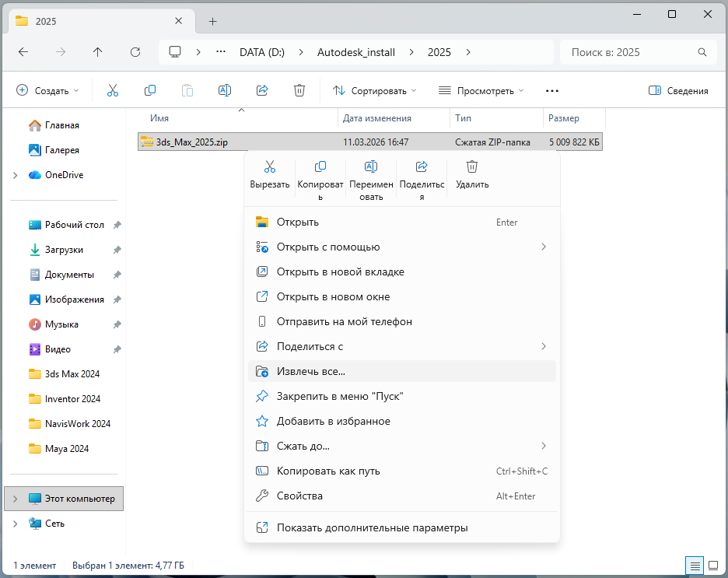The height and width of the screenshot is (578, 728).
Task: Choose Переименовать in the context menu
Action: pyautogui.click(x=371, y=180)
